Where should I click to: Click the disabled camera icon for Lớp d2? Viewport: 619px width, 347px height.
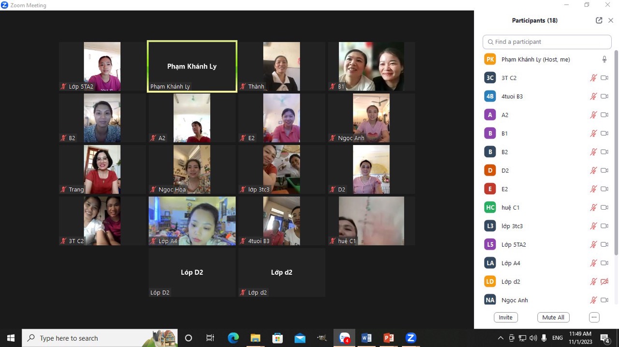pos(604,281)
